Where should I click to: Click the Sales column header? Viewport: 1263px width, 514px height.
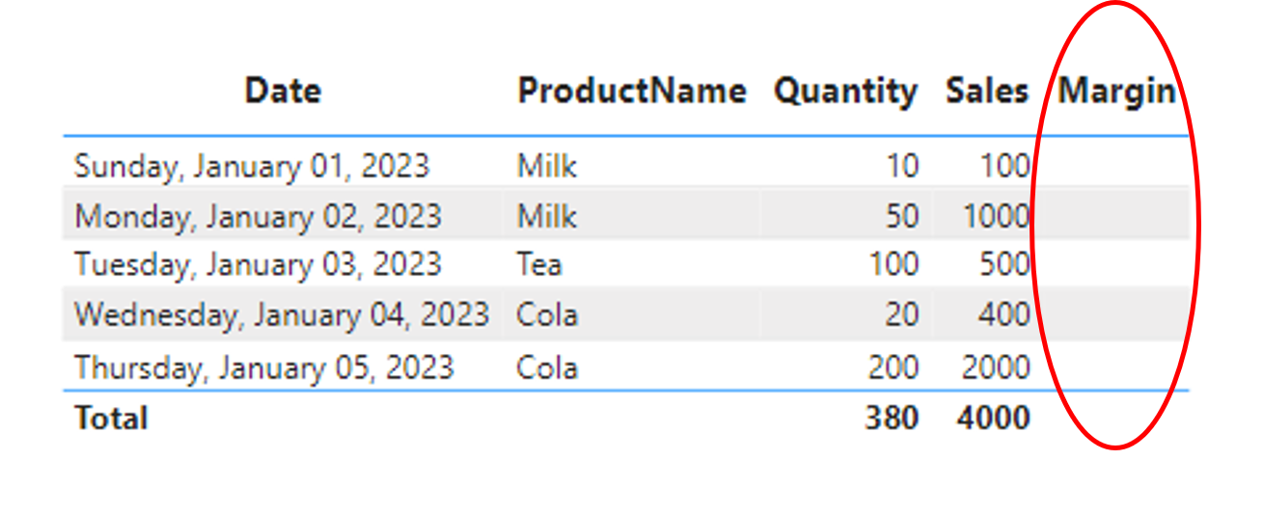point(987,92)
